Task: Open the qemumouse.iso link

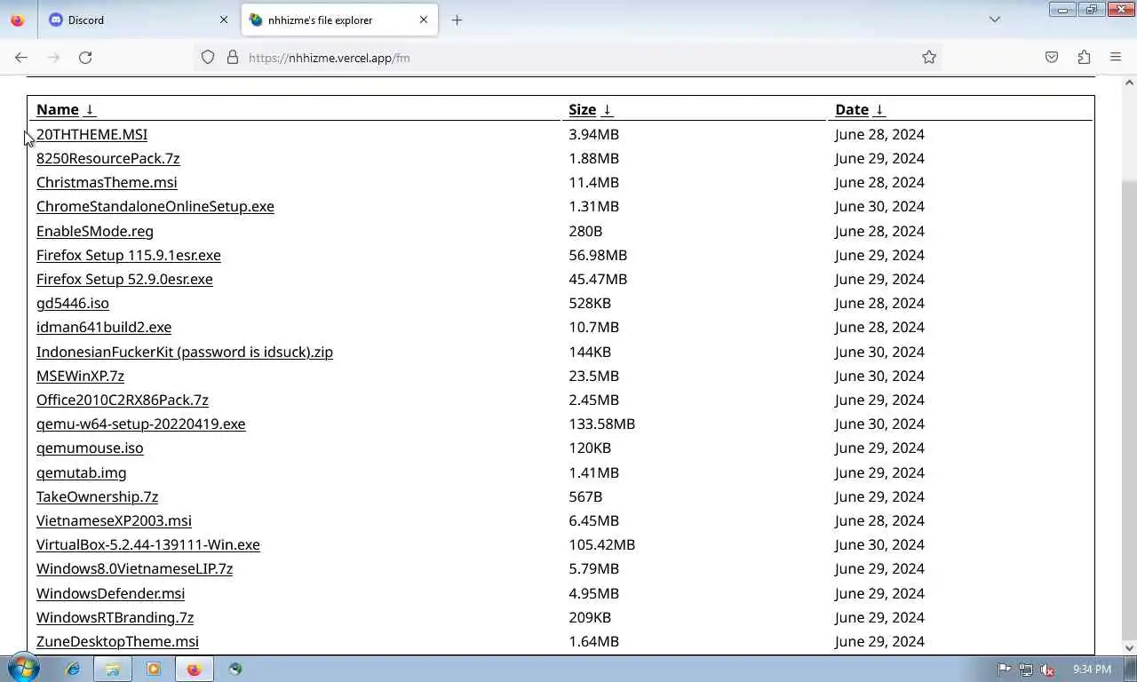Action: click(x=89, y=448)
